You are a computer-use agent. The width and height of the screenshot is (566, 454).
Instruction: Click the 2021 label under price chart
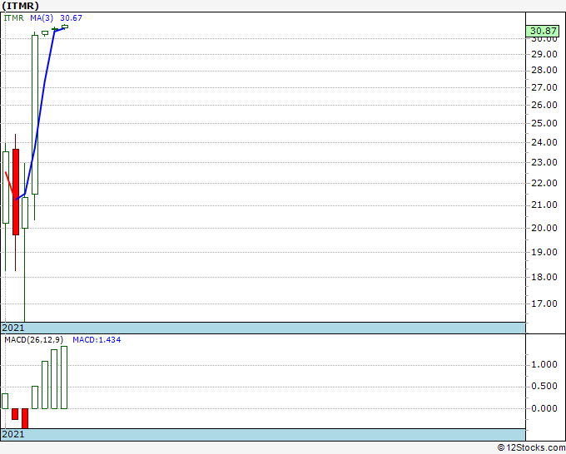(x=12, y=328)
